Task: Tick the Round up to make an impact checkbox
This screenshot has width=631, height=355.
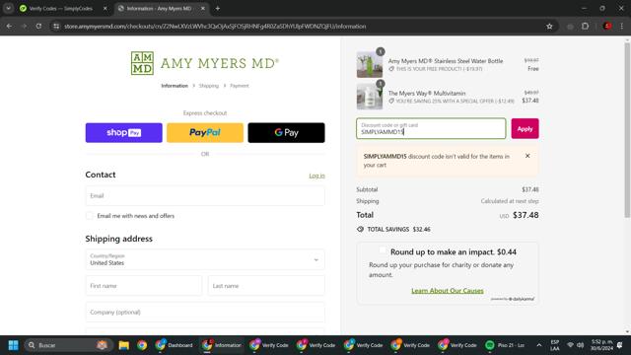Action: pos(383,250)
